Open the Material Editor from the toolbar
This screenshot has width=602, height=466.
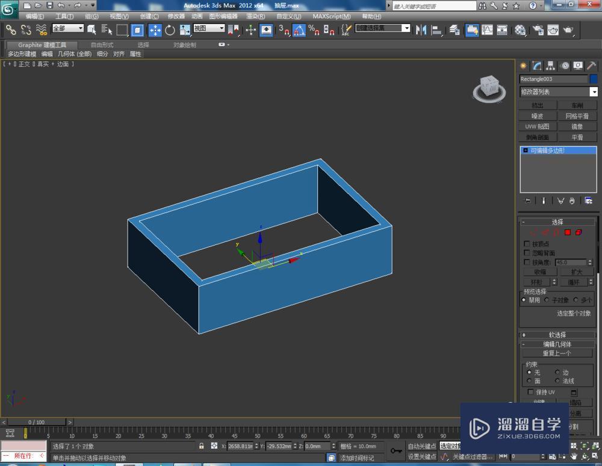click(x=518, y=29)
